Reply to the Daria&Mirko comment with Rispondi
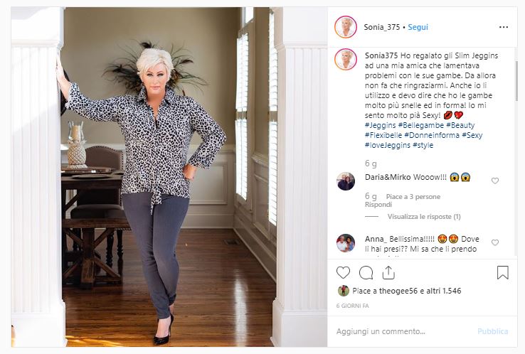 click(378, 205)
